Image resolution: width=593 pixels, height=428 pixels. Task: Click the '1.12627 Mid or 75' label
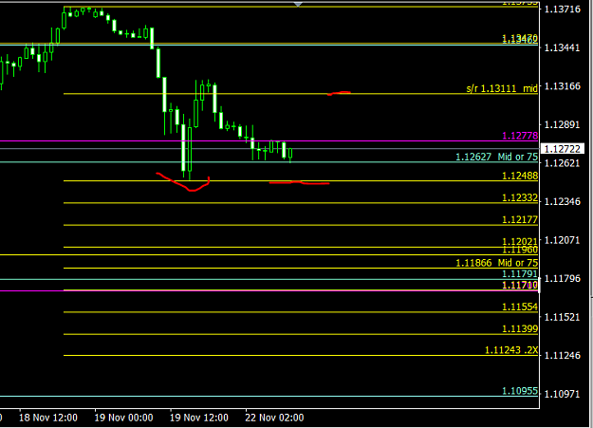[496, 157]
